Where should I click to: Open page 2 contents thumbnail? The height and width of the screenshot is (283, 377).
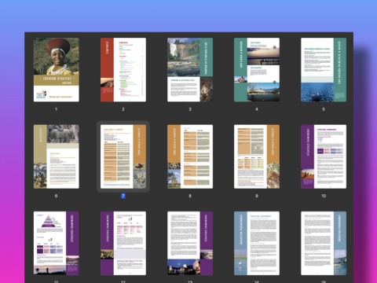[x=123, y=70]
